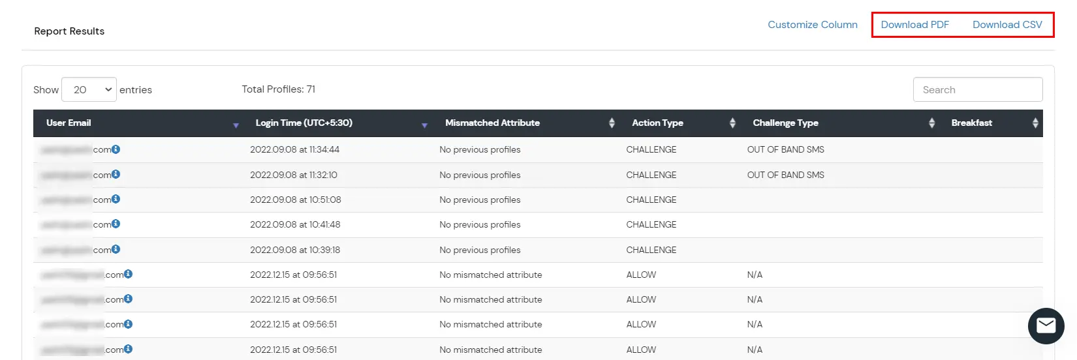The image size is (1077, 360).
Task: Click No previous profiles in 10:41:48 row
Action: 480,224
